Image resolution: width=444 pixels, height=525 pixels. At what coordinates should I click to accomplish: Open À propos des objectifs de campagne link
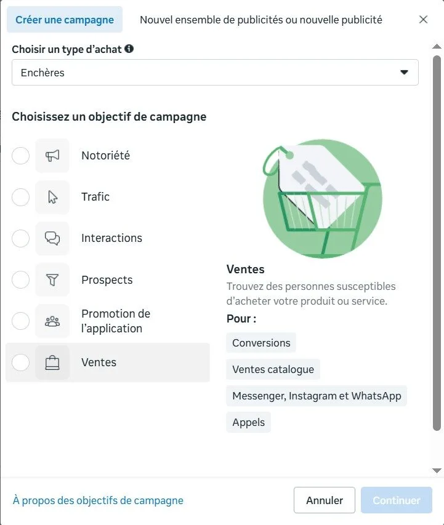(98, 500)
